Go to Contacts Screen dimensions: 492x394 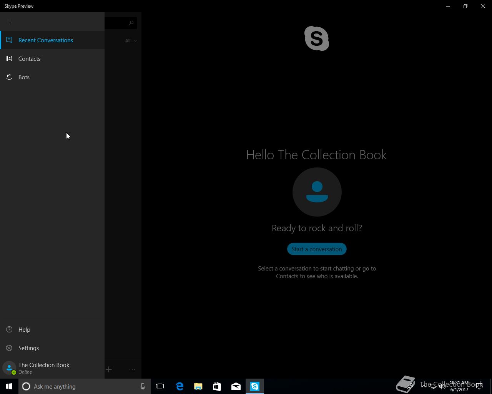click(x=52, y=58)
